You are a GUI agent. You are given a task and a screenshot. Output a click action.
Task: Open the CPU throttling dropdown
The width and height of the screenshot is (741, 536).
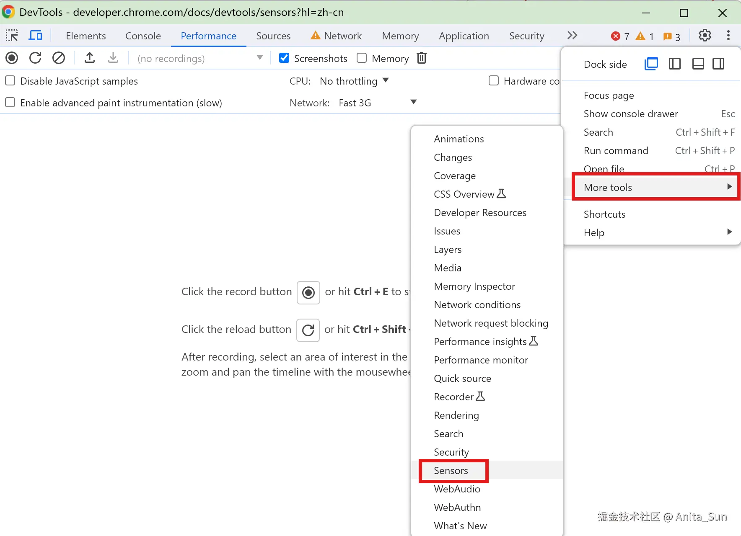(x=354, y=81)
